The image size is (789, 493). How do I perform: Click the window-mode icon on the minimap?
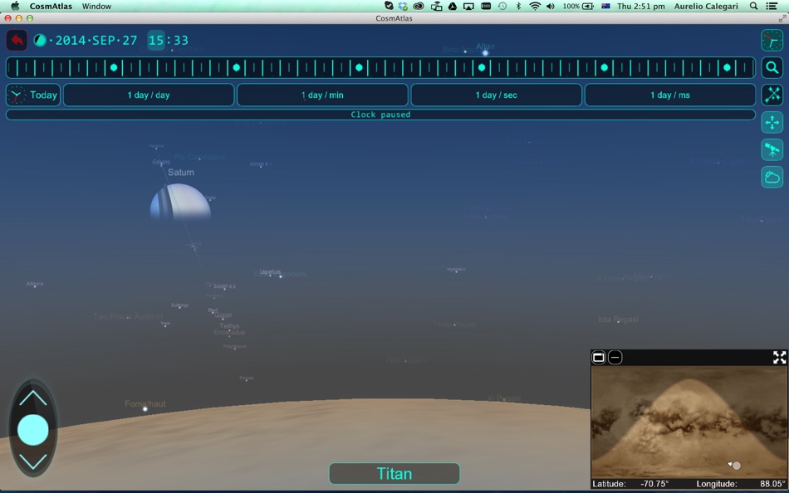pyautogui.click(x=598, y=358)
